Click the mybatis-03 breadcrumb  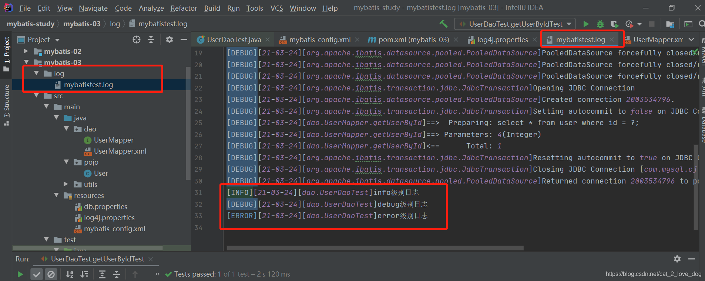click(82, 24)
